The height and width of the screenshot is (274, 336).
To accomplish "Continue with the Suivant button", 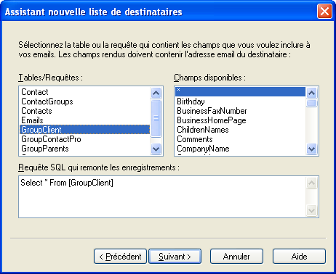I will (x=175, y=257).
